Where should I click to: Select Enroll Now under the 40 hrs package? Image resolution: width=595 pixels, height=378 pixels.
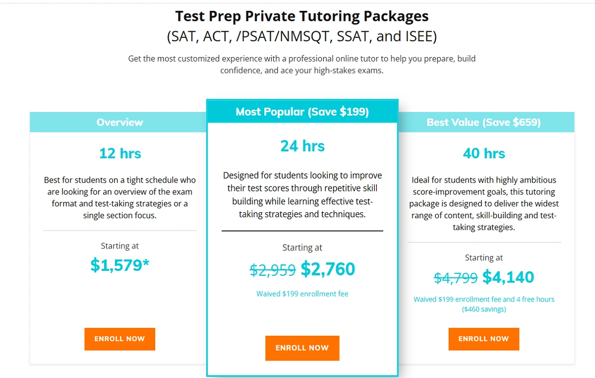(483, 339)
